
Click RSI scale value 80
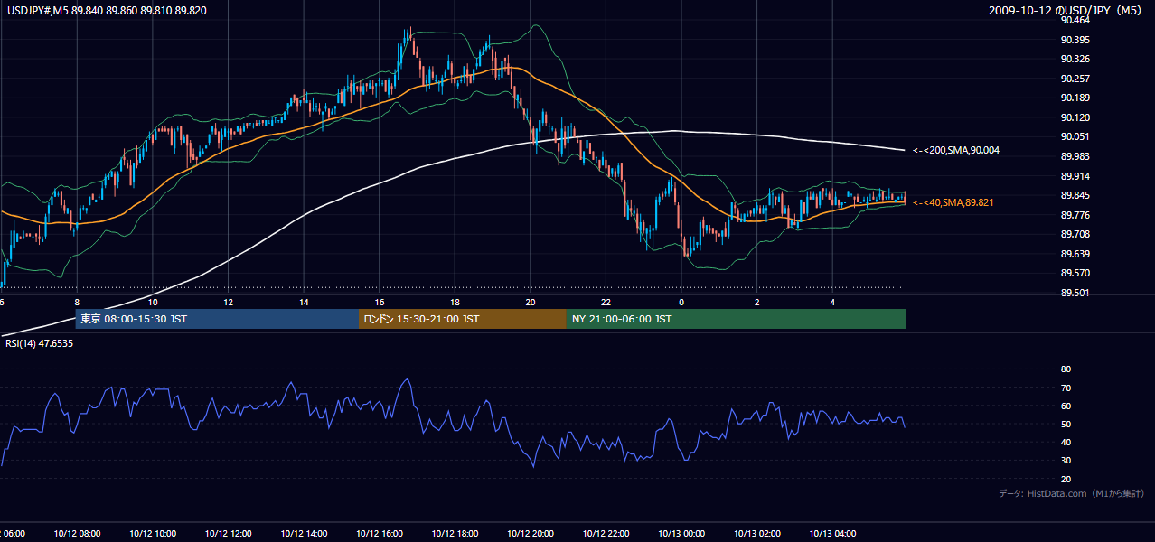[x=1066, y=369]
